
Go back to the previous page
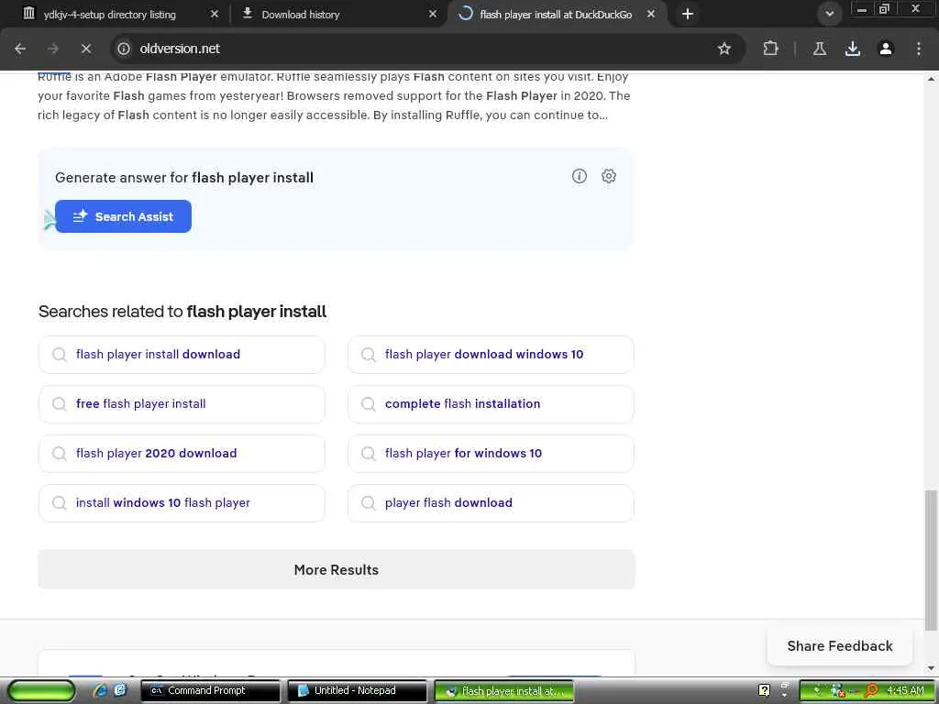click(20, 49)
